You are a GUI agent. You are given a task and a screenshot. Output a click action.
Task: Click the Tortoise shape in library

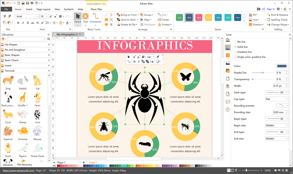click(23, 133)
